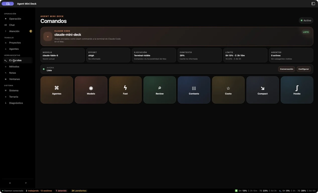Click the Métodos sidebar icon
The image size is (318, 193).
click(6, 67)
